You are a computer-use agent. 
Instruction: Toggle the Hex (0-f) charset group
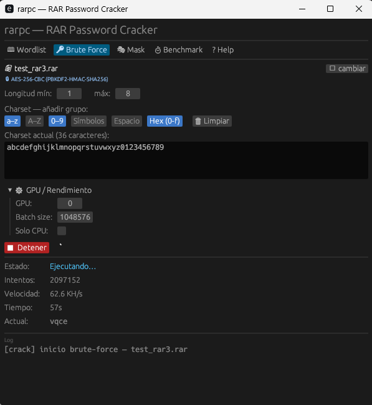pyautogui.click(x=165, y=121)
